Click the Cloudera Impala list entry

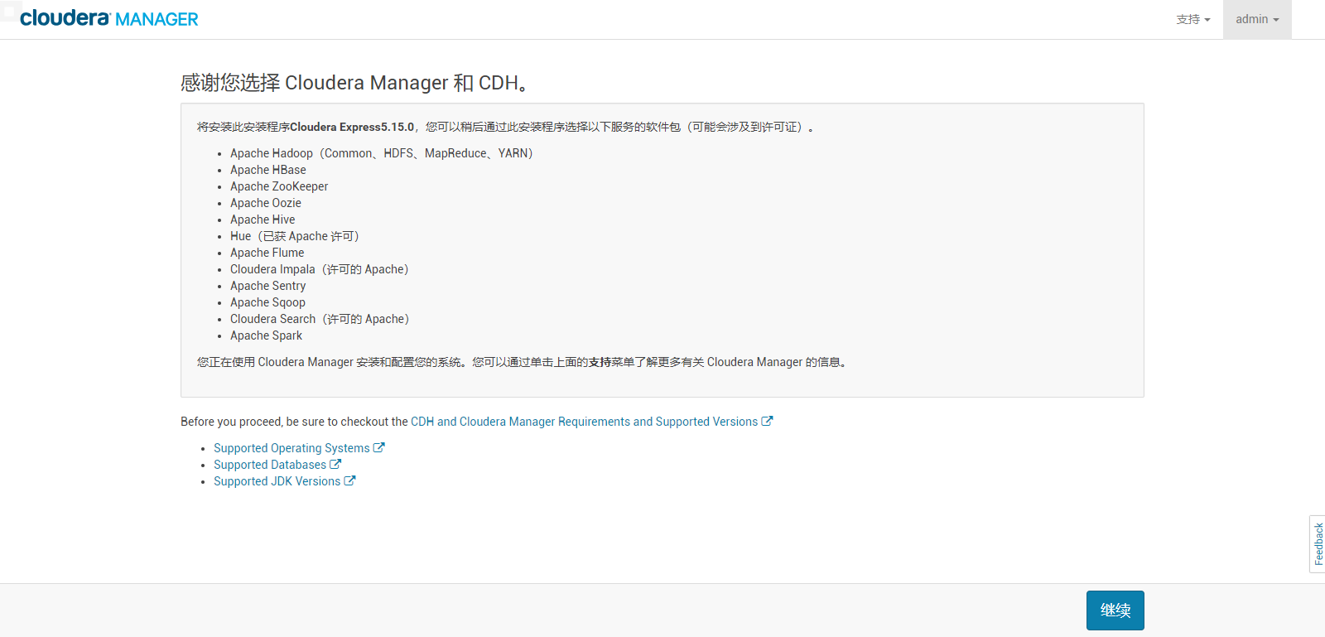coord(320,269)
